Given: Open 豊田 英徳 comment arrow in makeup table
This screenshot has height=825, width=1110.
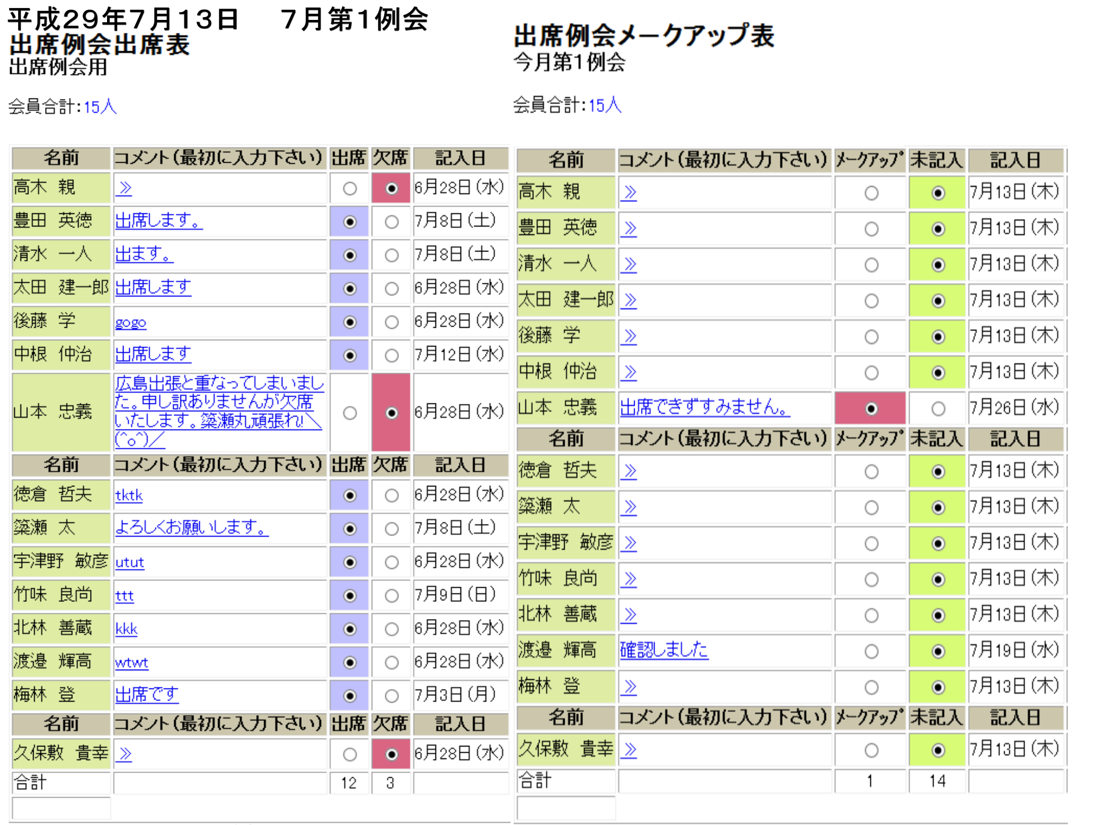Looking at the screenshot, I should [628, 229].
